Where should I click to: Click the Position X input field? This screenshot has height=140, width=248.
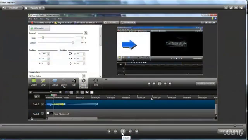[x=45, y=54]
